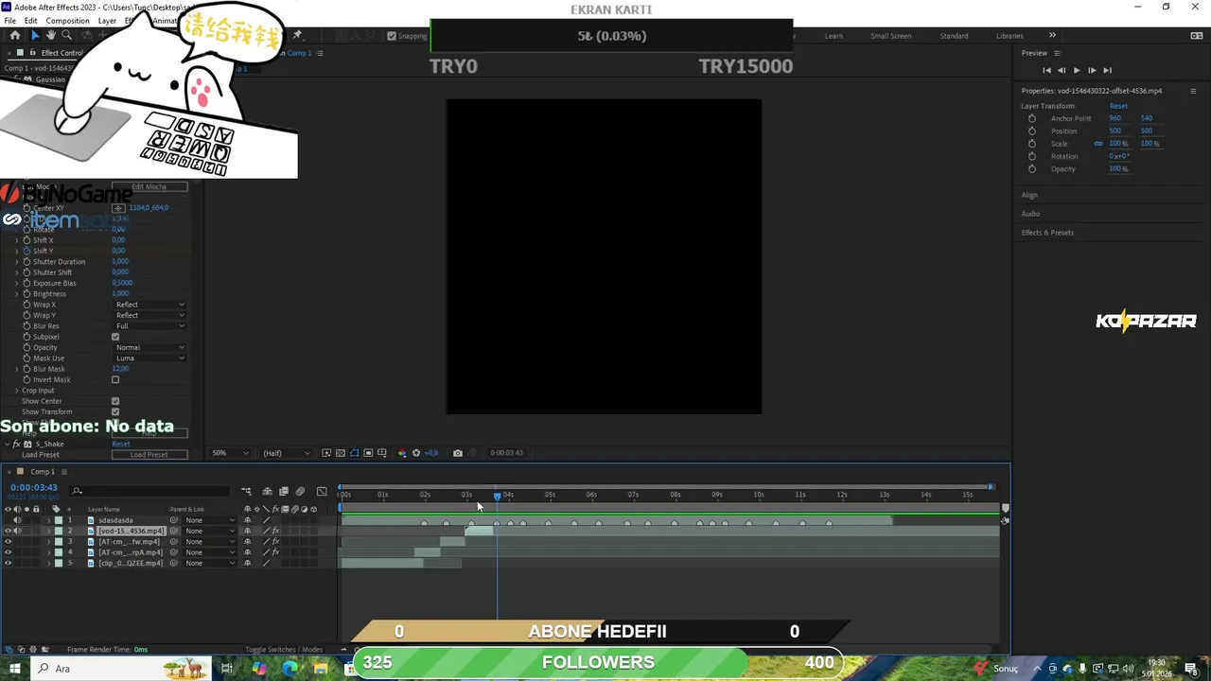Open the Composition menu

coord(67,21)
